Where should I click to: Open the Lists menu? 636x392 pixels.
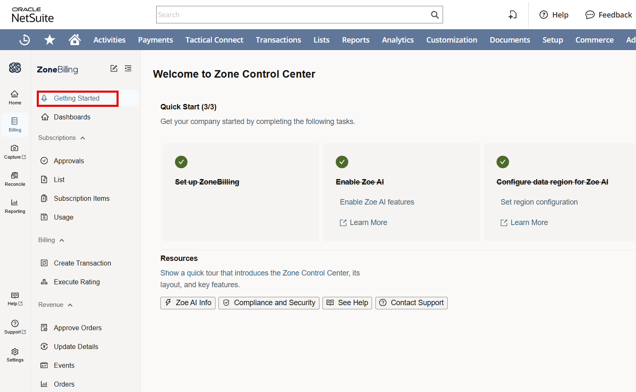click(322, 40)
